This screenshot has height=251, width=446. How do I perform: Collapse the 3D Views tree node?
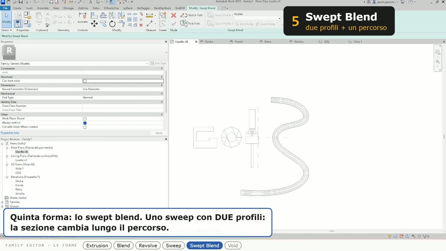click(7, 165)
